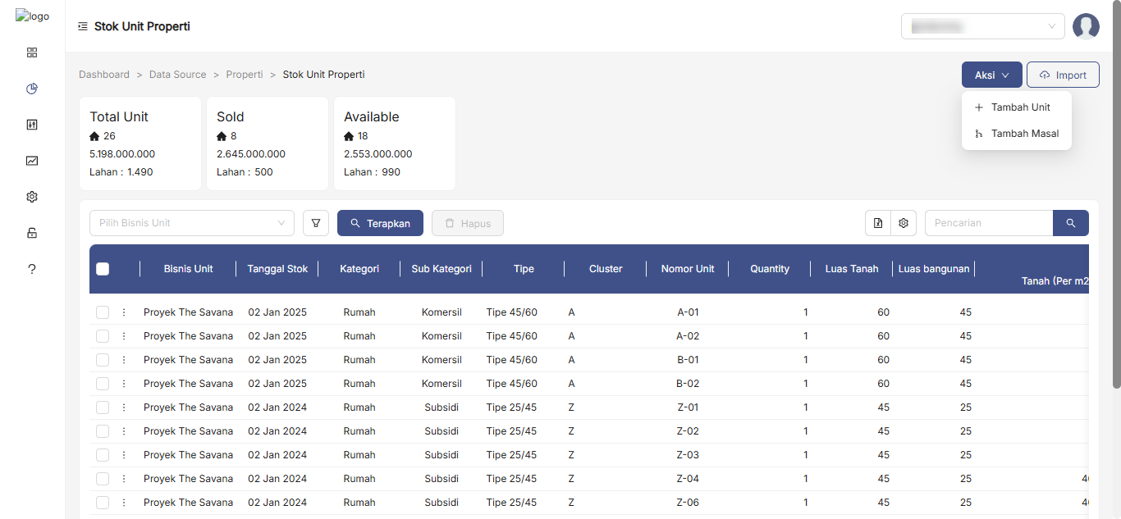Screen dimensions: 1121x519
Task: Click the funnel filter icon
Action: point(316,223)
